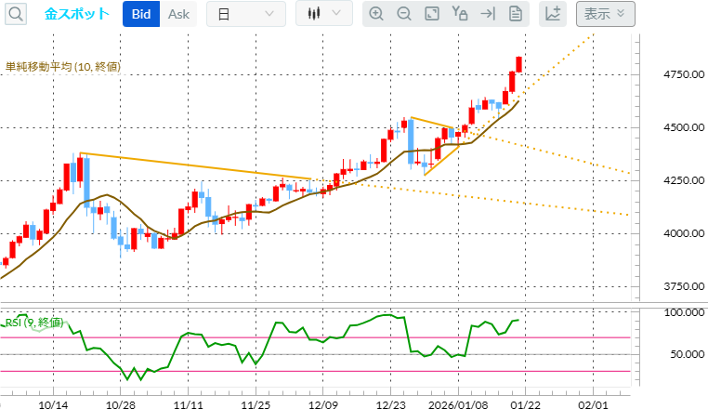Click the RSI 100.000 axis label
Image resolution: width=708 pixels, height=409 pixels.
pos(684,312)
